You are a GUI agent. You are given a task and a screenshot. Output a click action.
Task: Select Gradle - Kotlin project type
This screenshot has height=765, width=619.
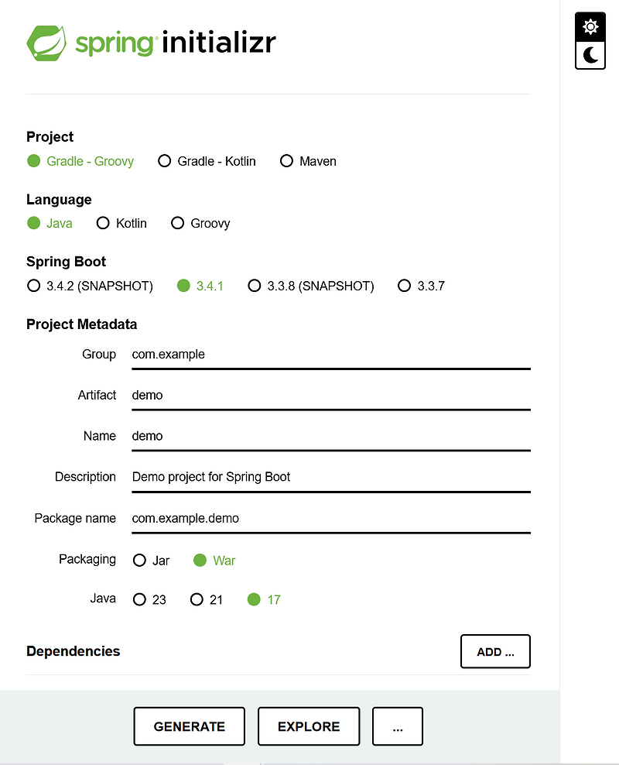(164, 161)
